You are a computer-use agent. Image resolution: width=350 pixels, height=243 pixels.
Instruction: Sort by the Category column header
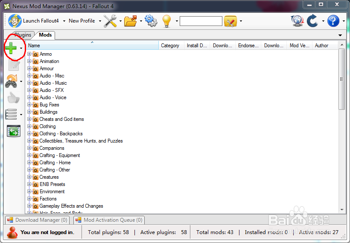coord(171,46)
